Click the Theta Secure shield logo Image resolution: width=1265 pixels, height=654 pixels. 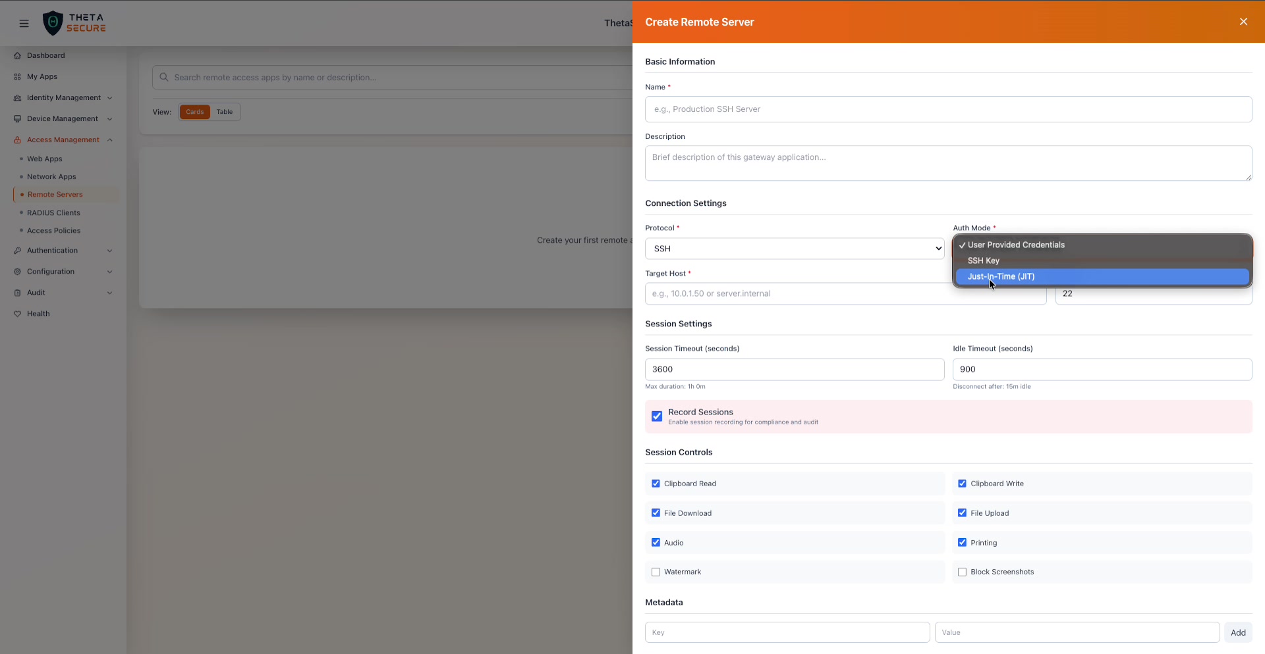[x=53, y=22]
